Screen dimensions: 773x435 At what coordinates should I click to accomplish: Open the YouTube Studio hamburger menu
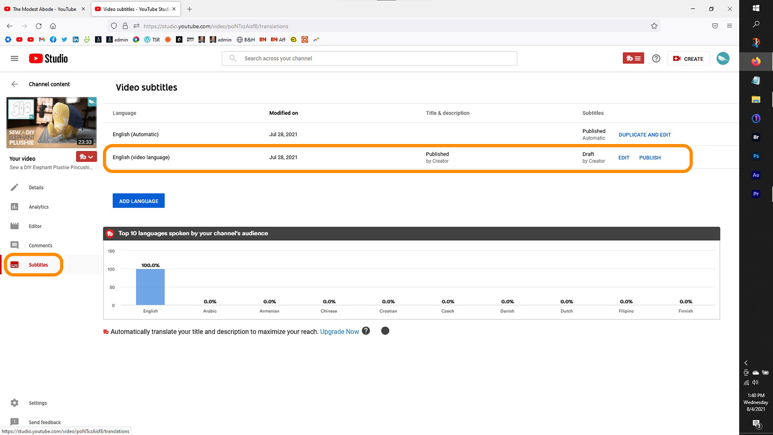point(14,58)
